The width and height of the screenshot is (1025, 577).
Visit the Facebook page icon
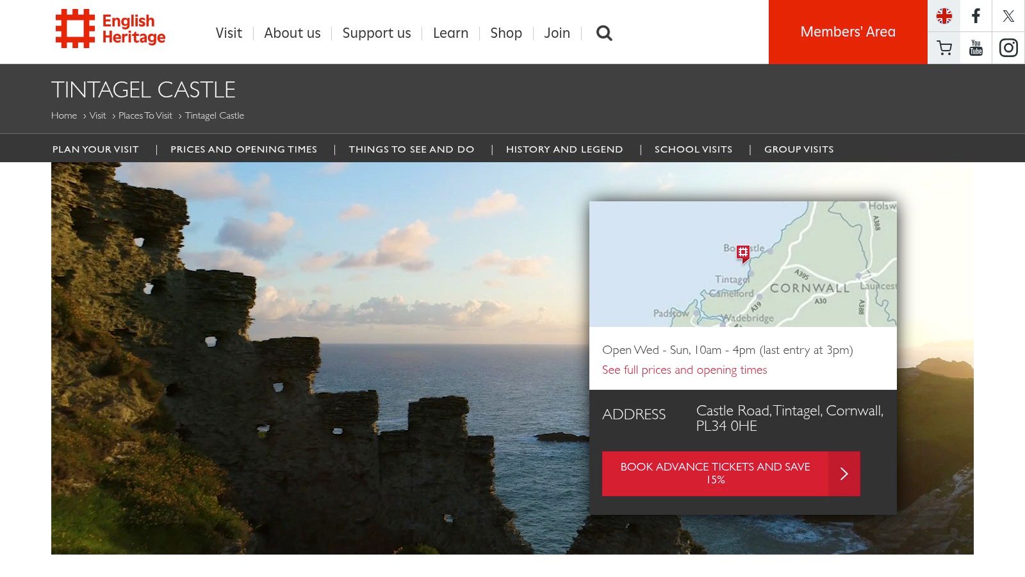[976, 15]
